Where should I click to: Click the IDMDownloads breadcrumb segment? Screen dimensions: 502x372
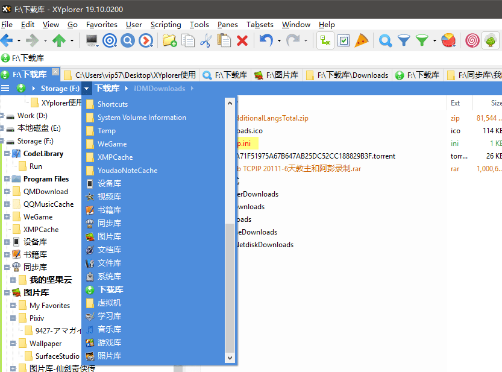pos(159,89)
